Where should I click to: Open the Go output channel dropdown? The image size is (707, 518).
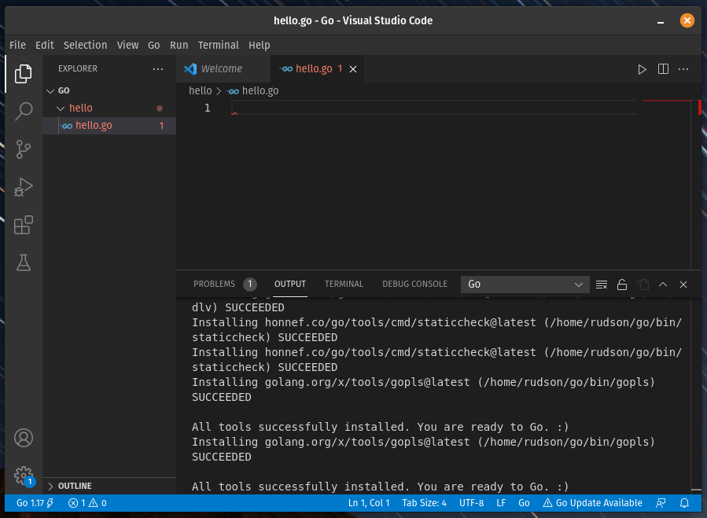point(525,285)
